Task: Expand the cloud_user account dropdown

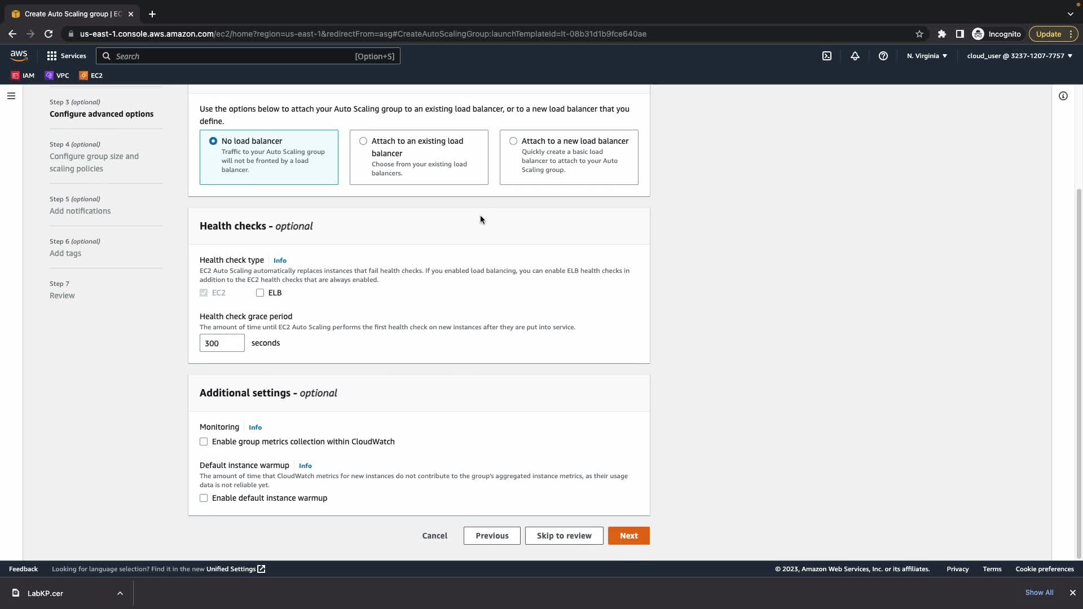Action: pos(1019,56)
